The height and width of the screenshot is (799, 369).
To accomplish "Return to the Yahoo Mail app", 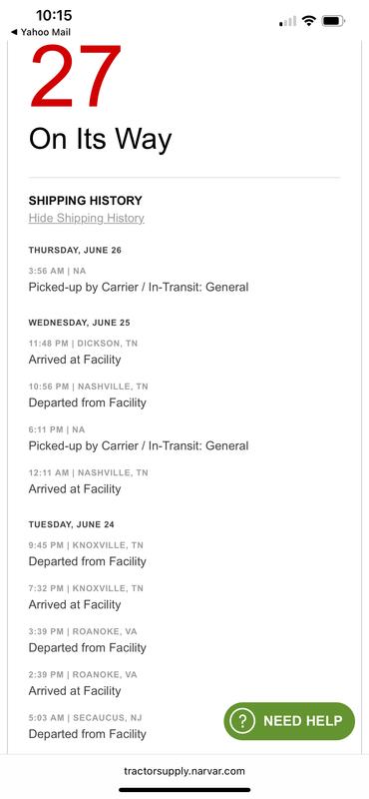I will coord(41,32).
